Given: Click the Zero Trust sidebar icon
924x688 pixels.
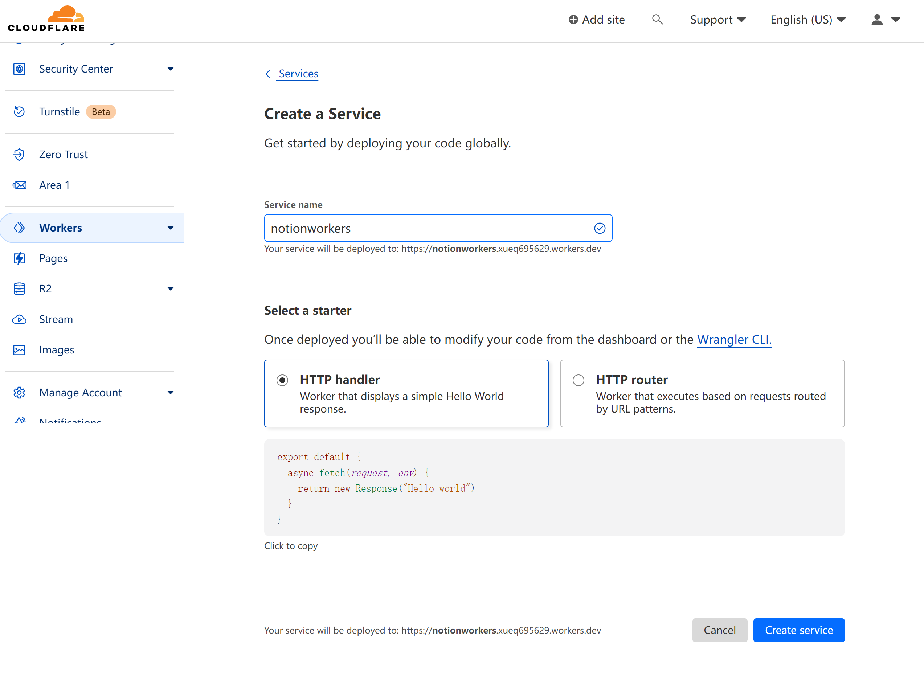Looking at the screenshot, I should 19,155.
